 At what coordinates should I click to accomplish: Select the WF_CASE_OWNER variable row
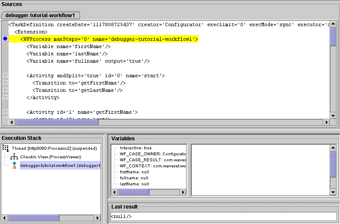point(153,154)
